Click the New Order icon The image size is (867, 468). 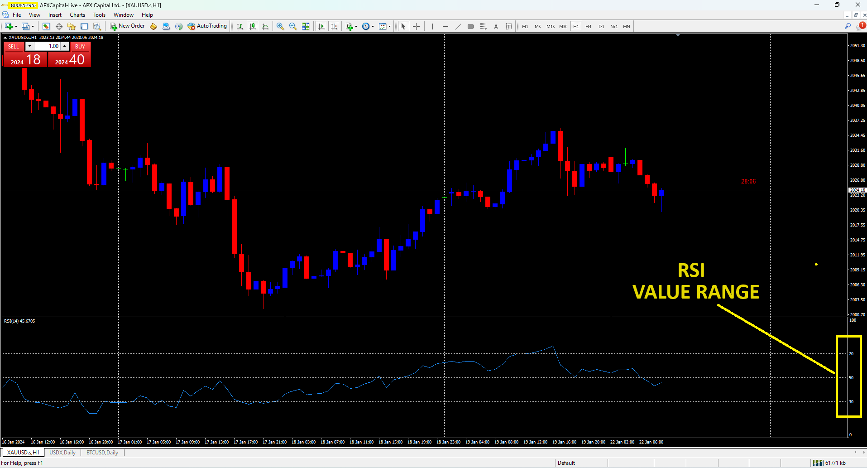click(113, 26)
